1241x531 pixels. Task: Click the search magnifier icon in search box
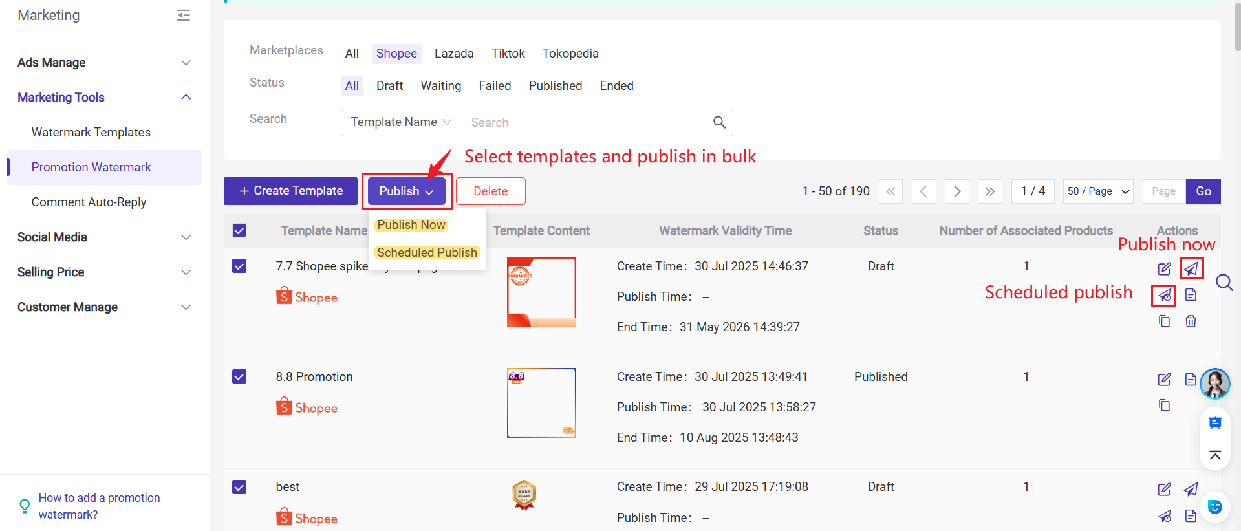pos(719,122)
